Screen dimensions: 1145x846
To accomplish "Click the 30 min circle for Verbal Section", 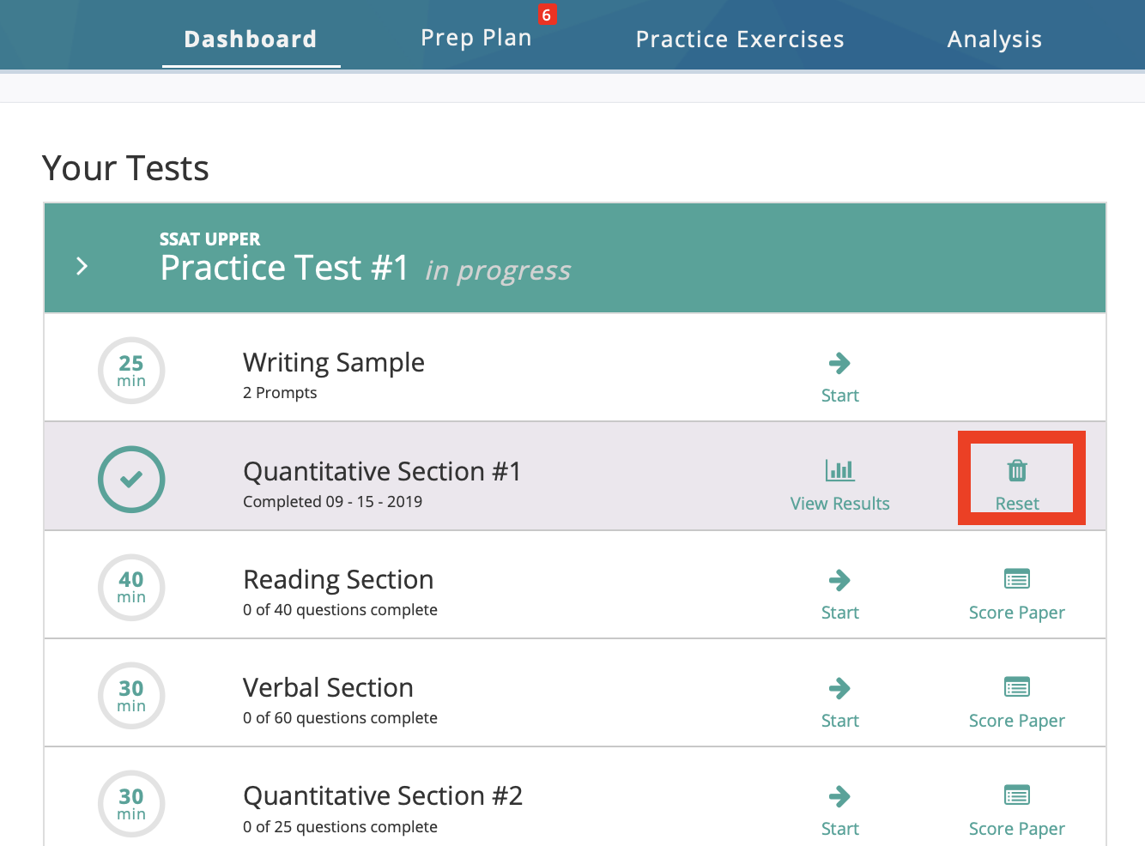I will [131, 695].
